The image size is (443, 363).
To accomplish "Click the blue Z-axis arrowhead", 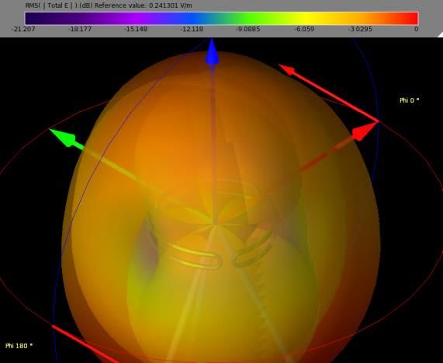I will [x=212, y=53].
